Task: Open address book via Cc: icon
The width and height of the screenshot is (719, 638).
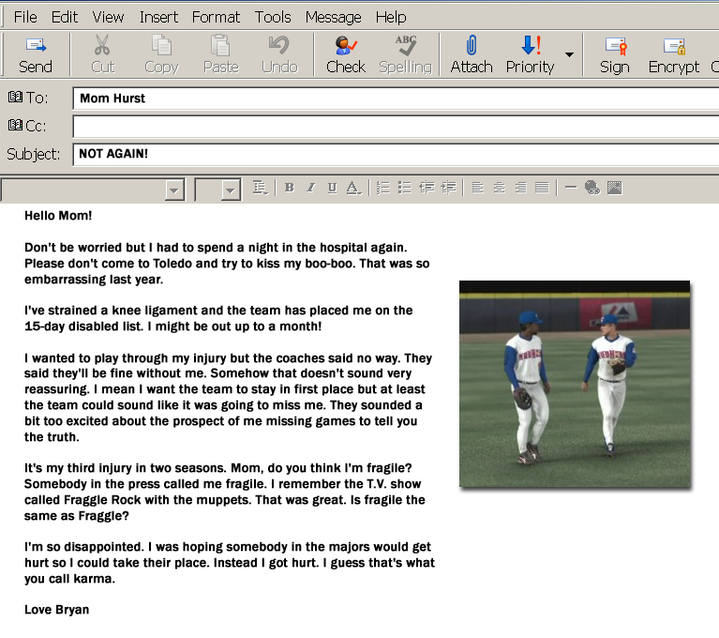Action: (15, 125)
